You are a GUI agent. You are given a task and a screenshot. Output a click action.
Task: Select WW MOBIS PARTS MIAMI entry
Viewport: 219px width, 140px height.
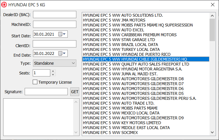coord(146,108)
